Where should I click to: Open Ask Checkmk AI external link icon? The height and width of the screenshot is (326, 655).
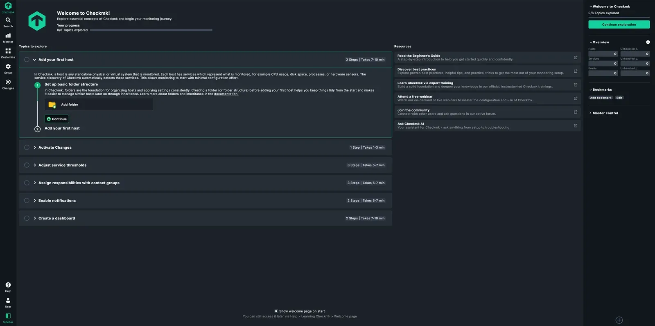point(575,125)
